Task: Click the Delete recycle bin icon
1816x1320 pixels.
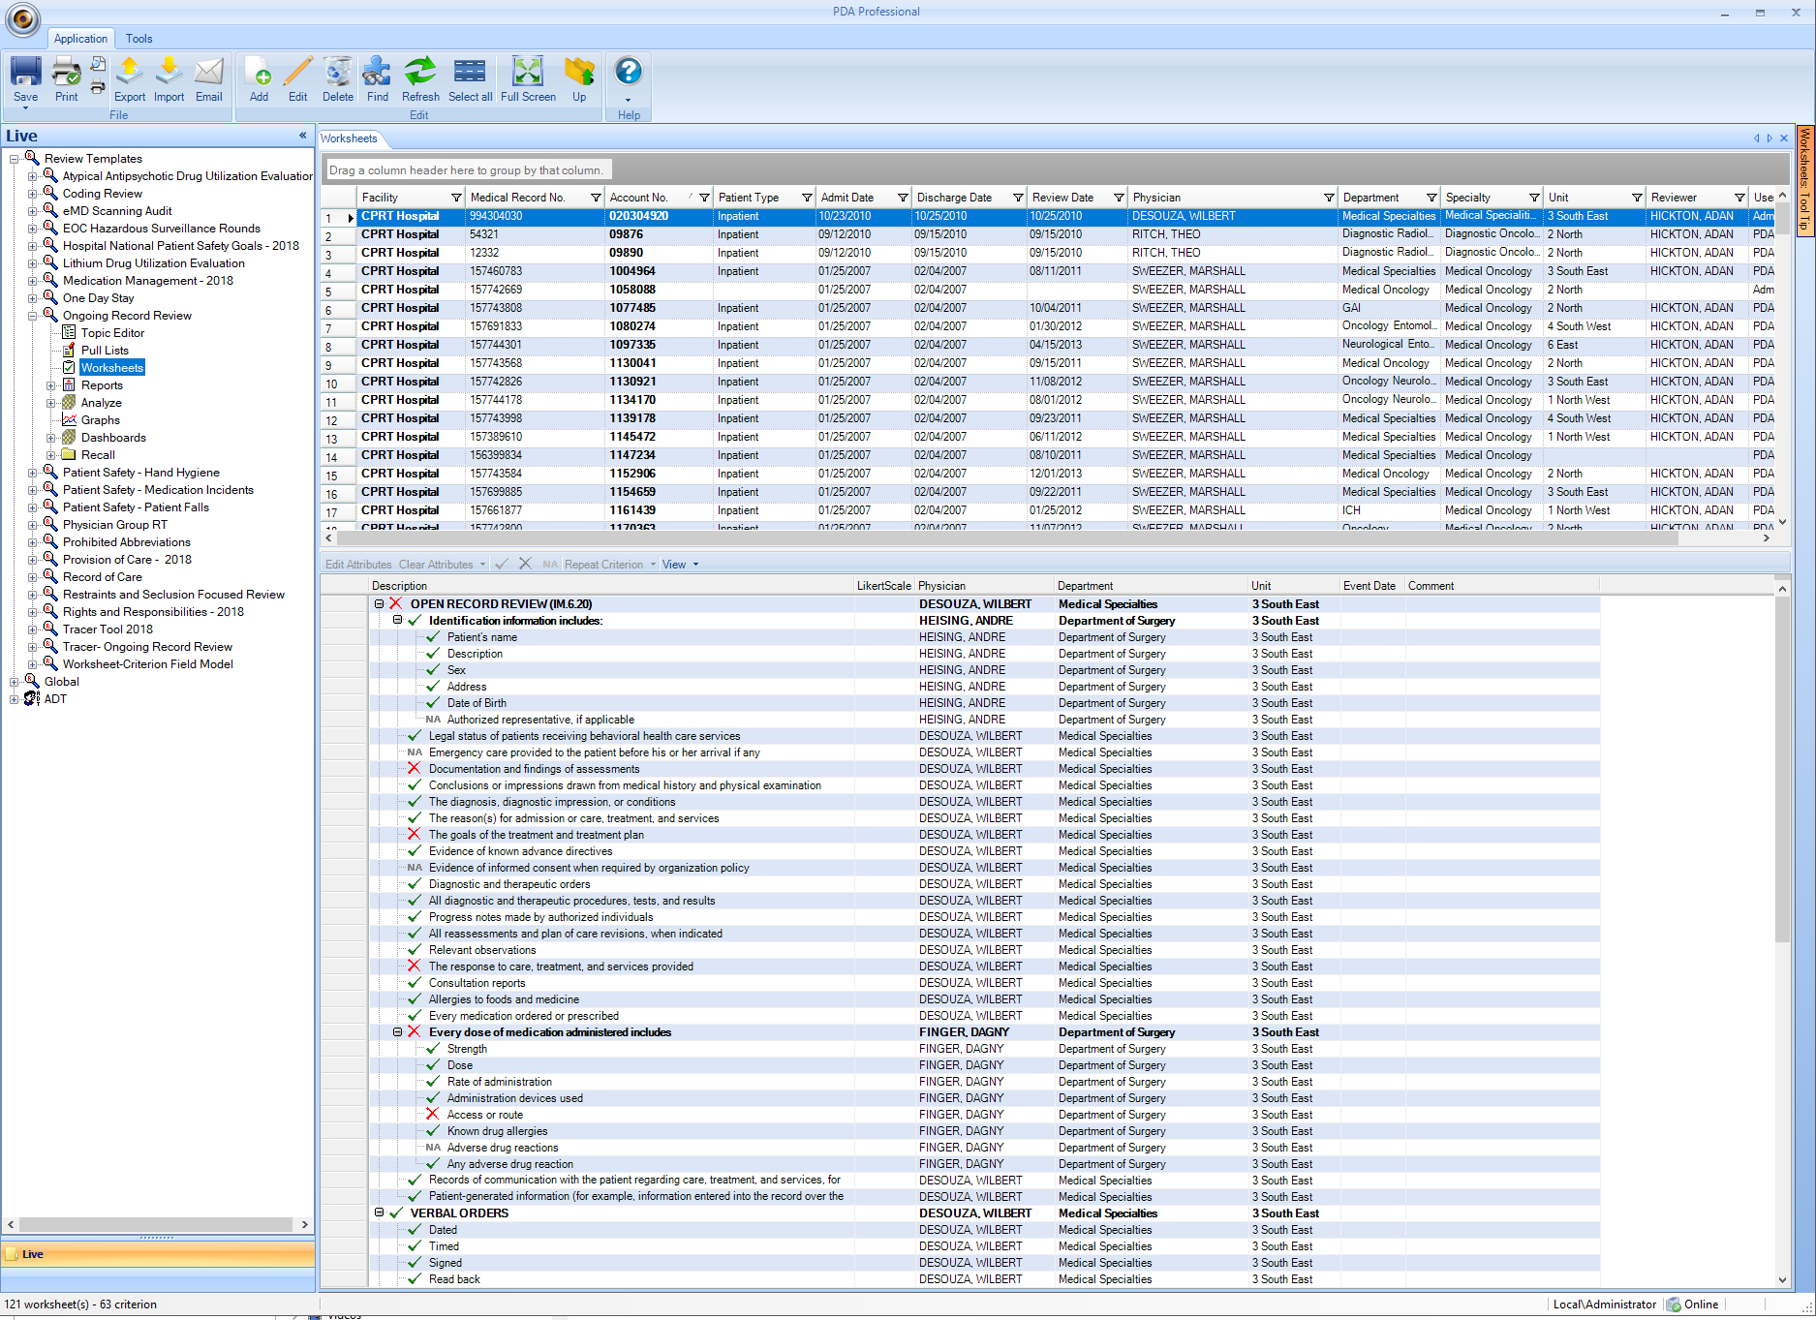Action: click(338, 78)
